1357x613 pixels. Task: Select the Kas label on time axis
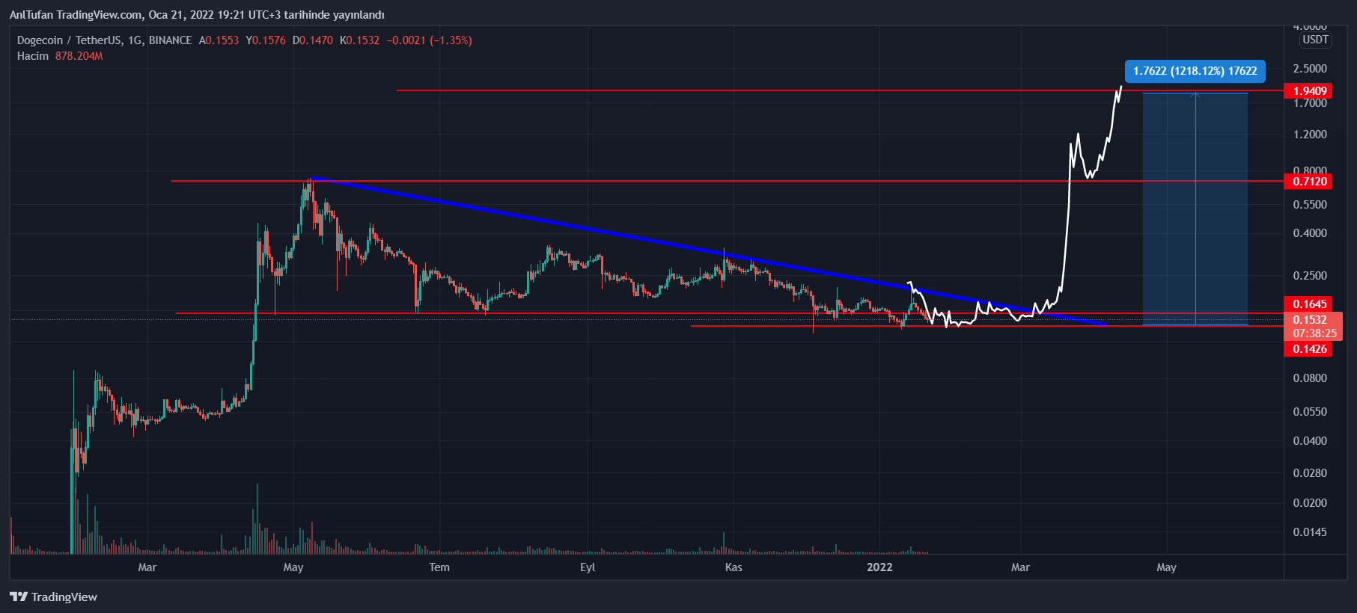(x=734, y=567)
